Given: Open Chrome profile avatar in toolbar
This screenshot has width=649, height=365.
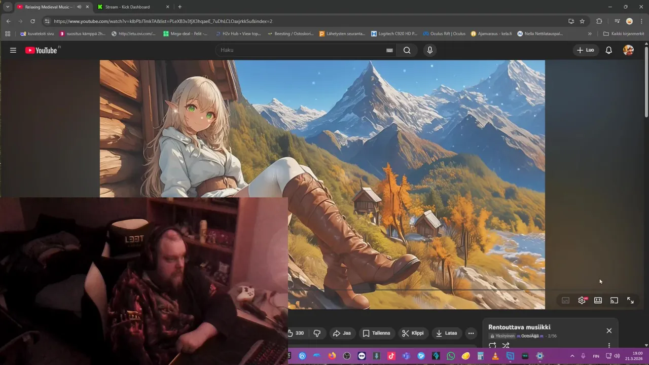Looking at the screenshot, I should pos(629,21).
